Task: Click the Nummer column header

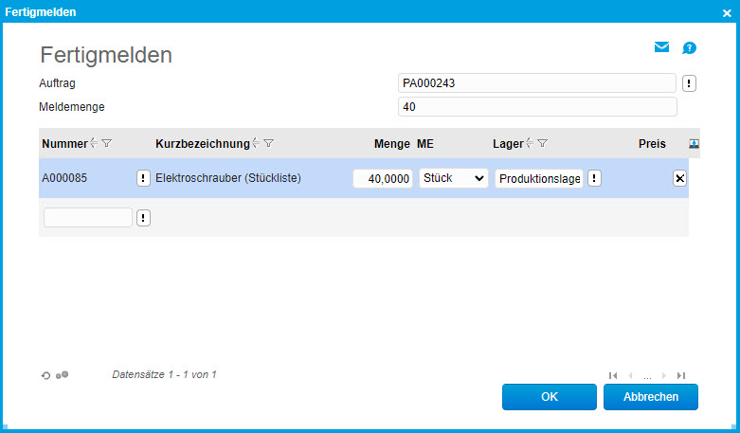Action: (x=64, y=143)
